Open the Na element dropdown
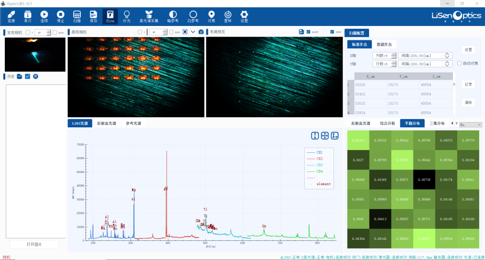 (471, 124)
